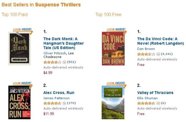Open Alex Cross, Run book cover
The width and height of the screenshot is (186, 122).
pyautogui.click(x=19, y=102)
